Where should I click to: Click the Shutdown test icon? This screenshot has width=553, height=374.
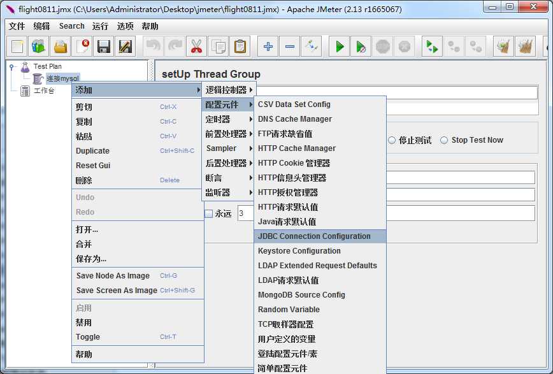point(405,47)
